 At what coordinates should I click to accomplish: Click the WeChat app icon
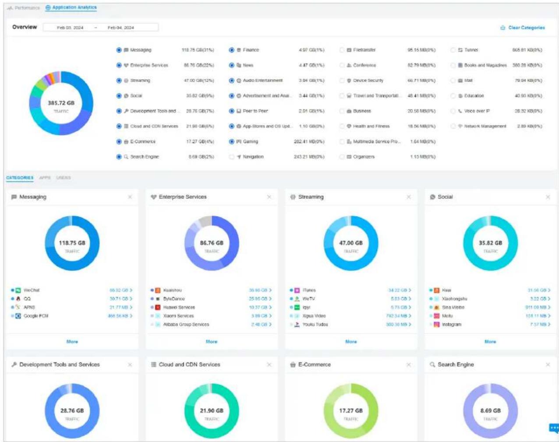pyautogui.click(x=18, y=290)
